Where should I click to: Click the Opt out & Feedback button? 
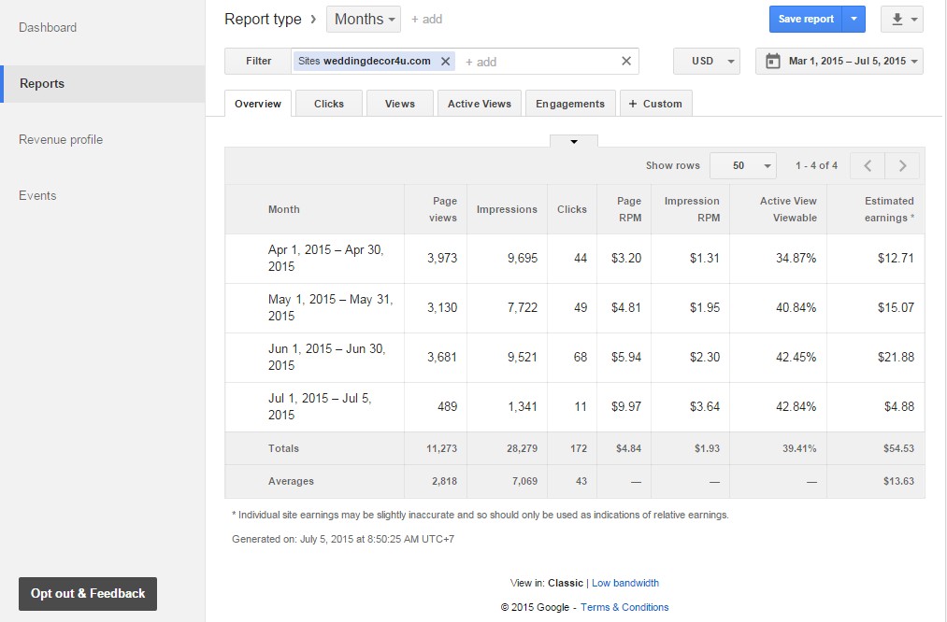88,593
